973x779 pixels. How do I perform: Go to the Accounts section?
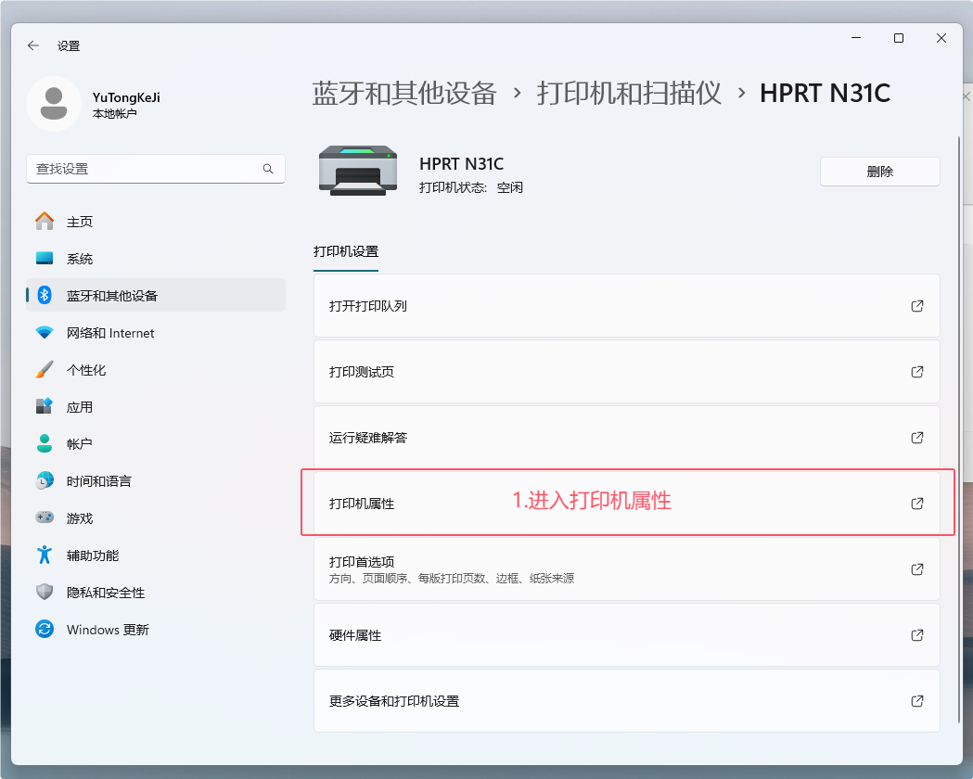coord(80,444)
